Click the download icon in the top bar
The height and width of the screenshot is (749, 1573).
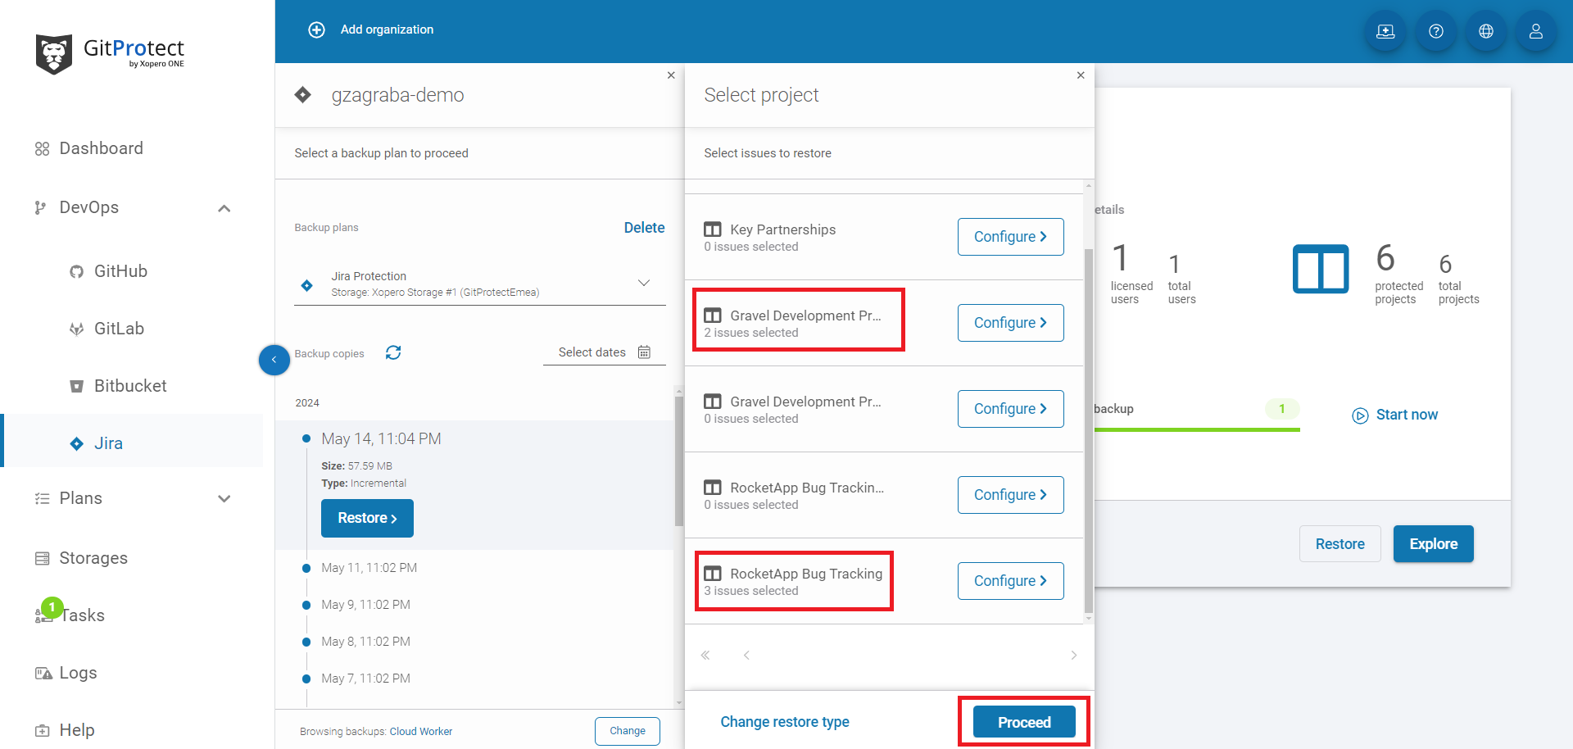tap(1385, 31)
